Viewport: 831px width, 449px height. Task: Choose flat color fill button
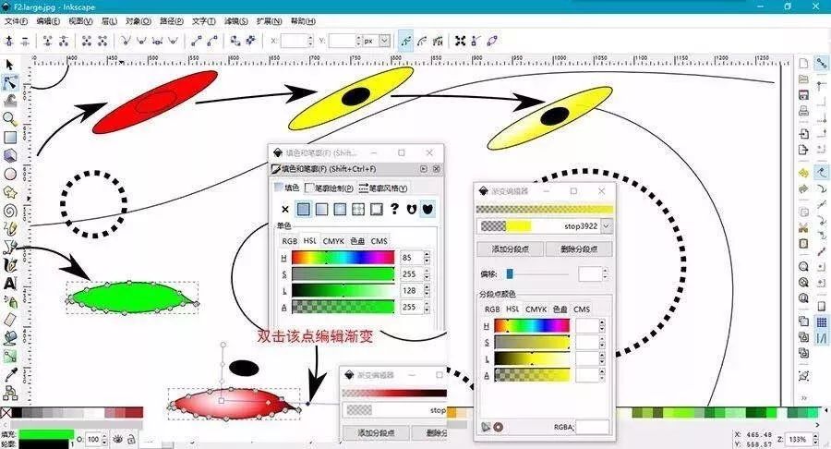tap(303, 209)
